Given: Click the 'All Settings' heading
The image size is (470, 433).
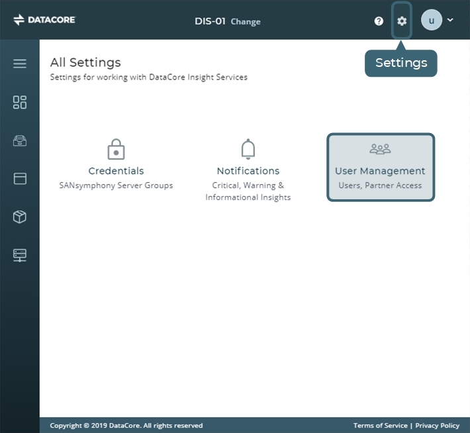Looking at the screenshot, I should pos(85,63).
